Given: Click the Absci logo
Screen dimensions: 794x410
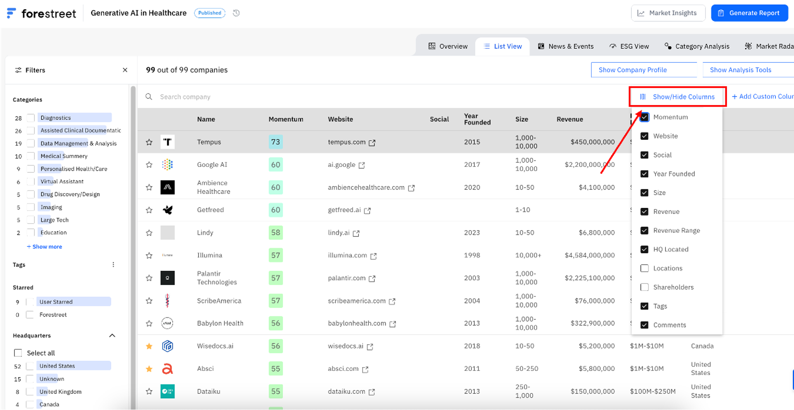Looking at the screenshot, I should click(167, 369).
